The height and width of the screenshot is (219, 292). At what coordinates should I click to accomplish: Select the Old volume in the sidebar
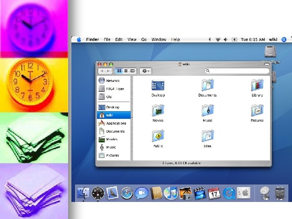(114, 97)
